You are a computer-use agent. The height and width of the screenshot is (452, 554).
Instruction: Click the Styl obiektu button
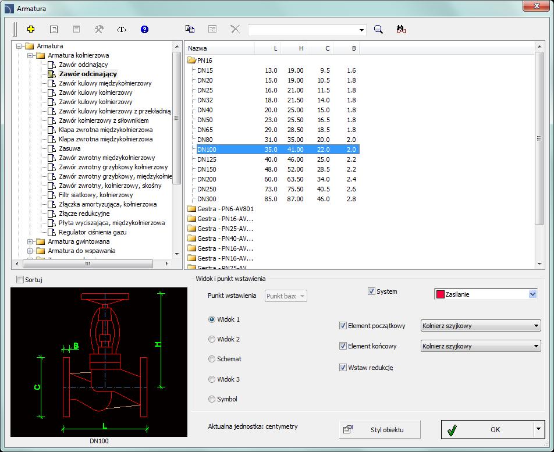coord(380,429)
